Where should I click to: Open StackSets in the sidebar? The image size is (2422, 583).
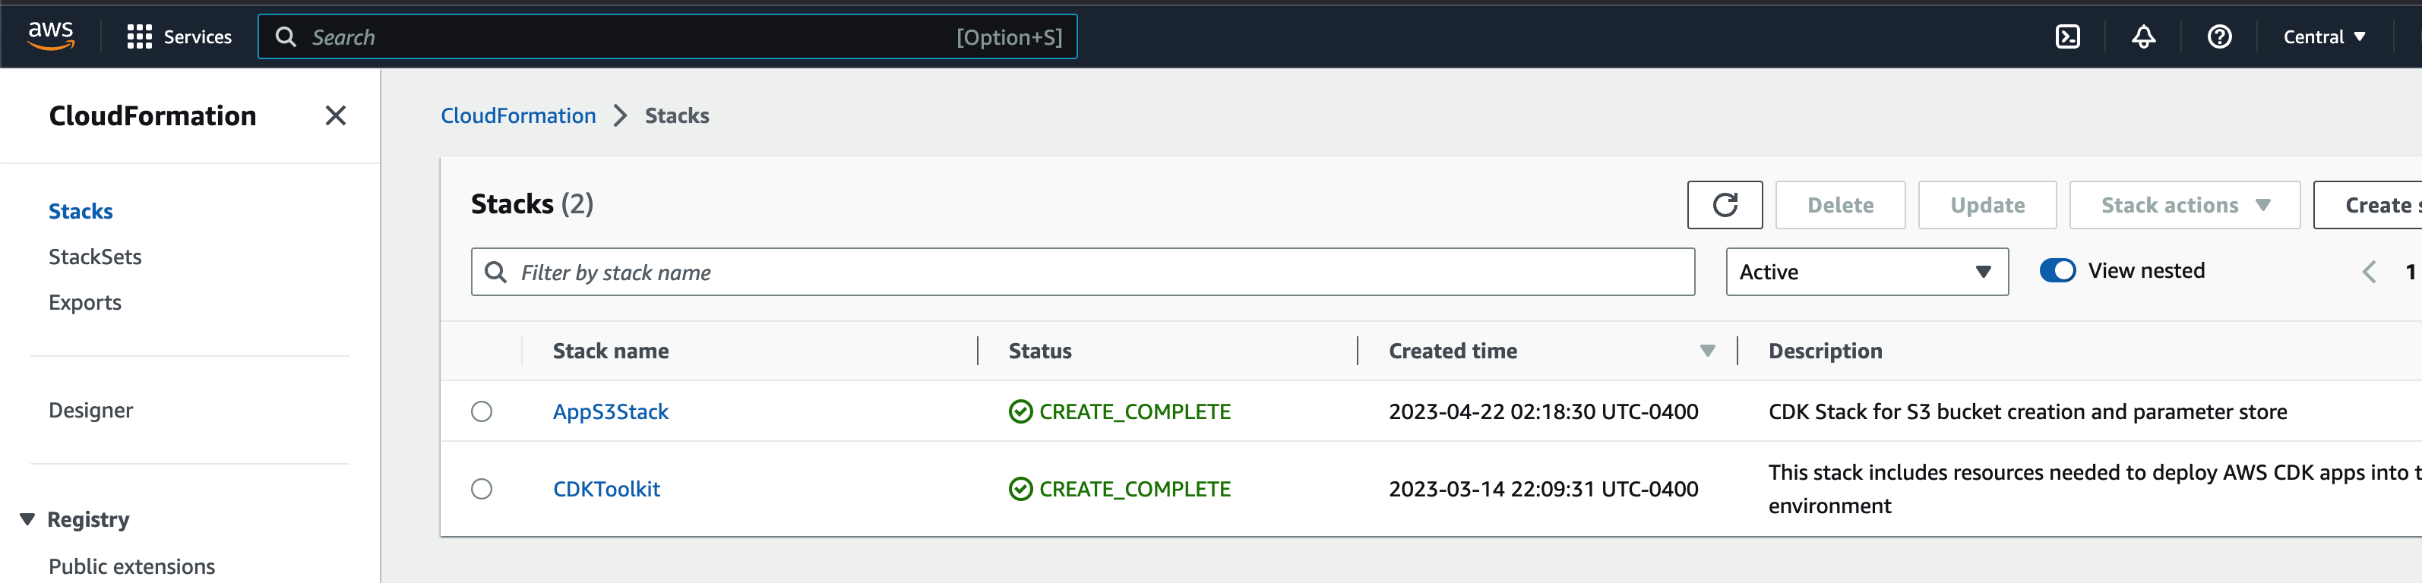(95, 257)
